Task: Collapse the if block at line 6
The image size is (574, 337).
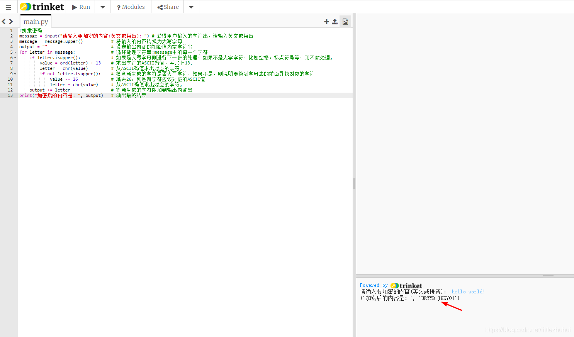Action: click(15, 58)
